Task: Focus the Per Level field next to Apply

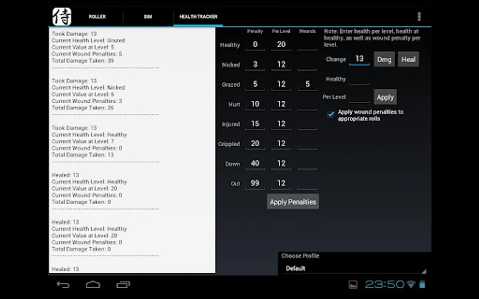Action: pyautogui.click(x=359, y=97)
